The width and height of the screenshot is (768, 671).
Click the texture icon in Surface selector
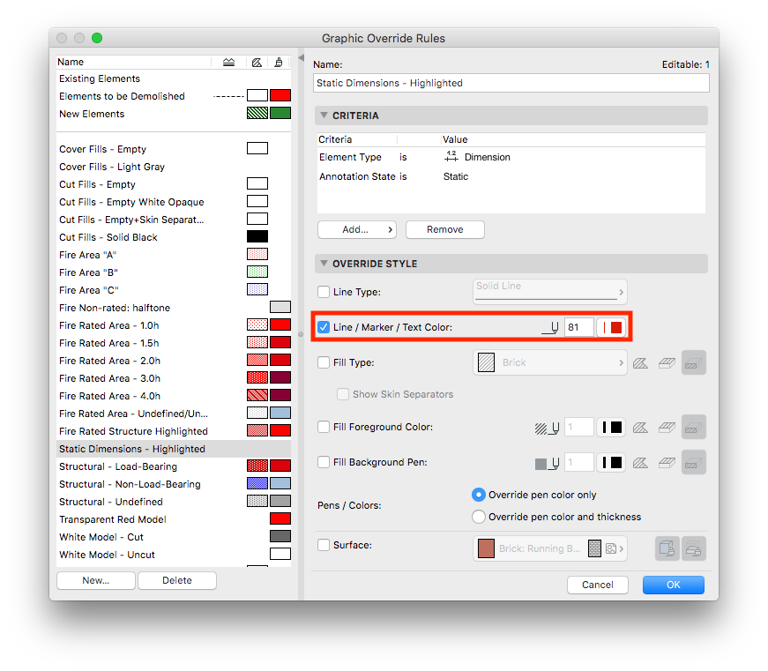pos(611,548)
